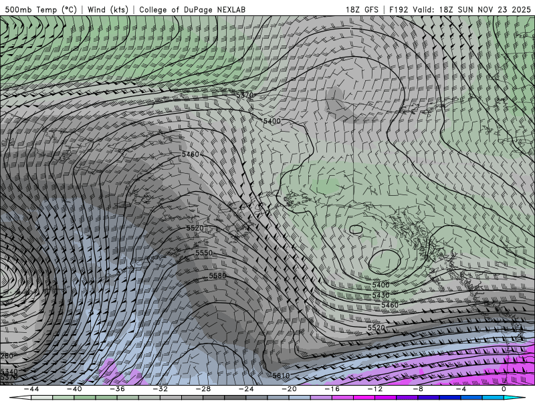Image resolution: width=535 pixels, height=401 pixels.
Task: Click the 5340 contour label
Action: coord(9,372)
